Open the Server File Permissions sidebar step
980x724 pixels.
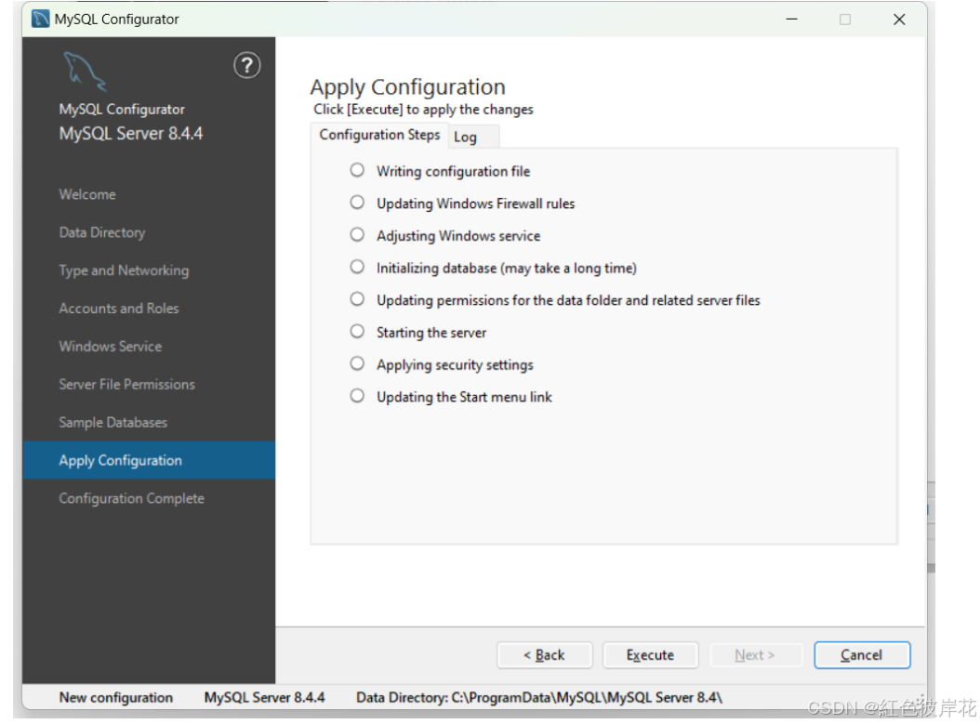click(x=126, y=385)
